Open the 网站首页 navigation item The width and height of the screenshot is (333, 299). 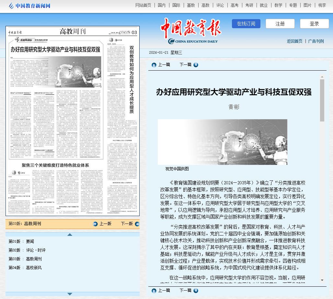click(143, 5)
